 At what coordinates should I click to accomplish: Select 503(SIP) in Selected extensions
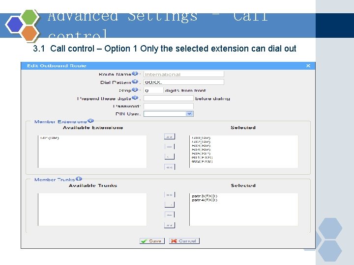pyautogui.click(x=201, y=146)
